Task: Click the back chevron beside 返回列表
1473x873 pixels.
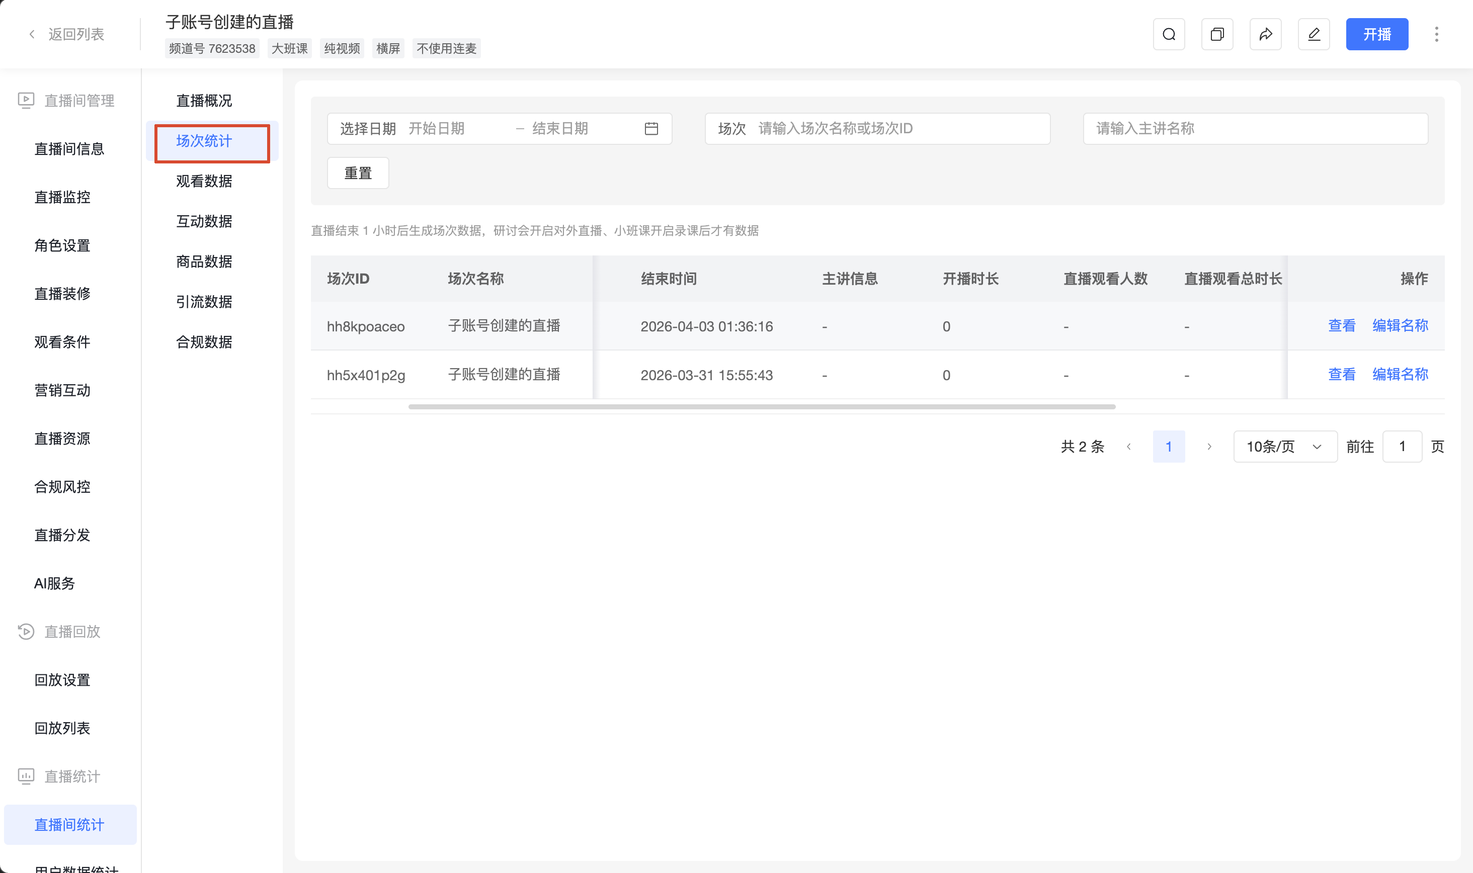Action: 32,34
